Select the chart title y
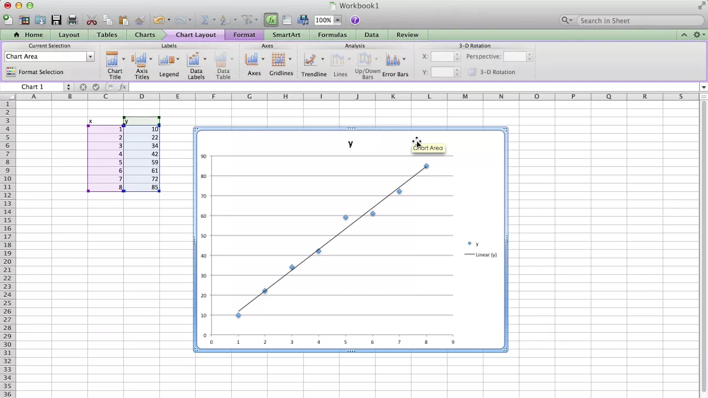 point(350,144)
